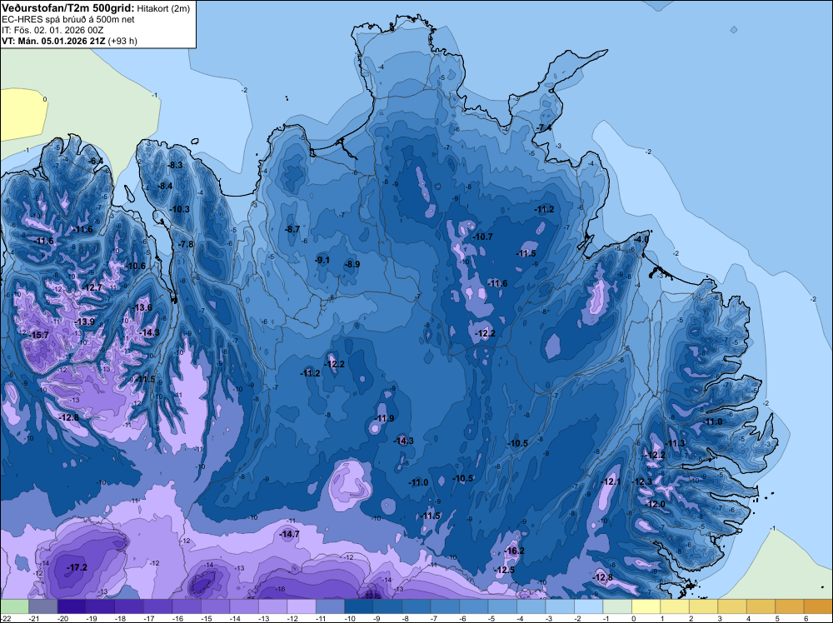Click the -8.9 temperature label
Image resolution: width=833 pixels, height=623 pixels.
click(352, 264)
